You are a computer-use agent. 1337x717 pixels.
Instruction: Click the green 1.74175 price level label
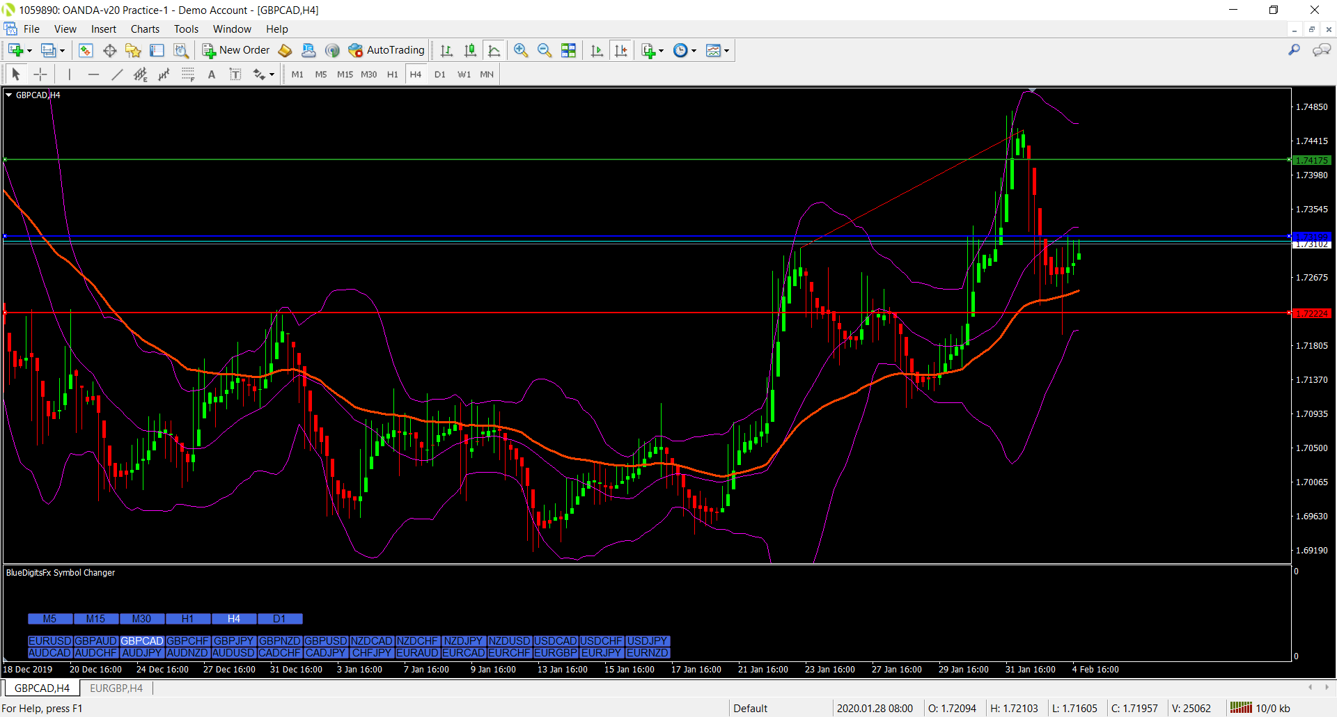point(1312,160)
